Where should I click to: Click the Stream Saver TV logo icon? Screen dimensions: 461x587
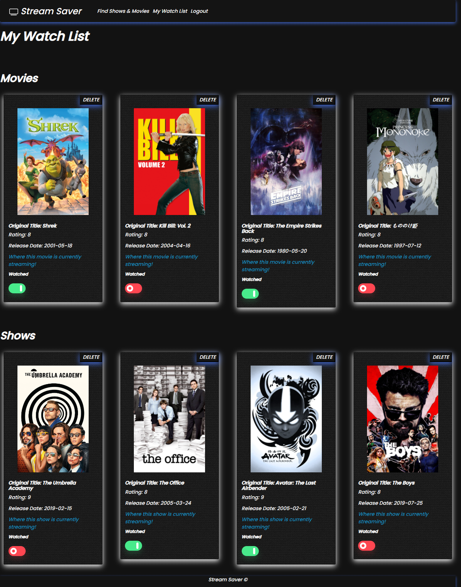coord(14,12)
